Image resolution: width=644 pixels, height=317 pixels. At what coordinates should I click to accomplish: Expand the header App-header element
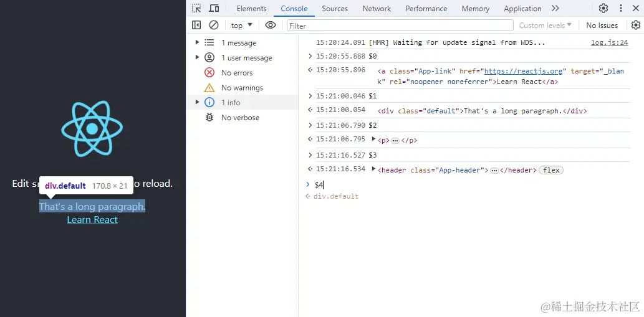373,169
